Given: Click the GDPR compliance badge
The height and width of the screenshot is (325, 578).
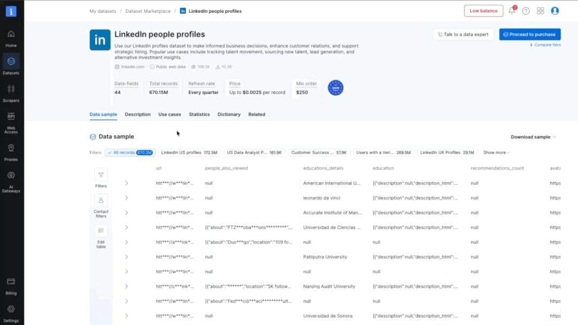Looking at the screenshot, I should click(x=336, y=88).
